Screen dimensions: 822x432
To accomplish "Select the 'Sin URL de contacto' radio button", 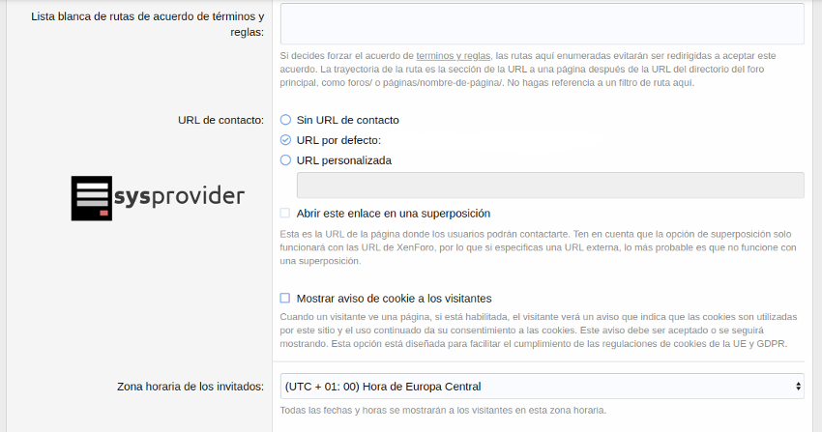I will (x=285, y=120).
